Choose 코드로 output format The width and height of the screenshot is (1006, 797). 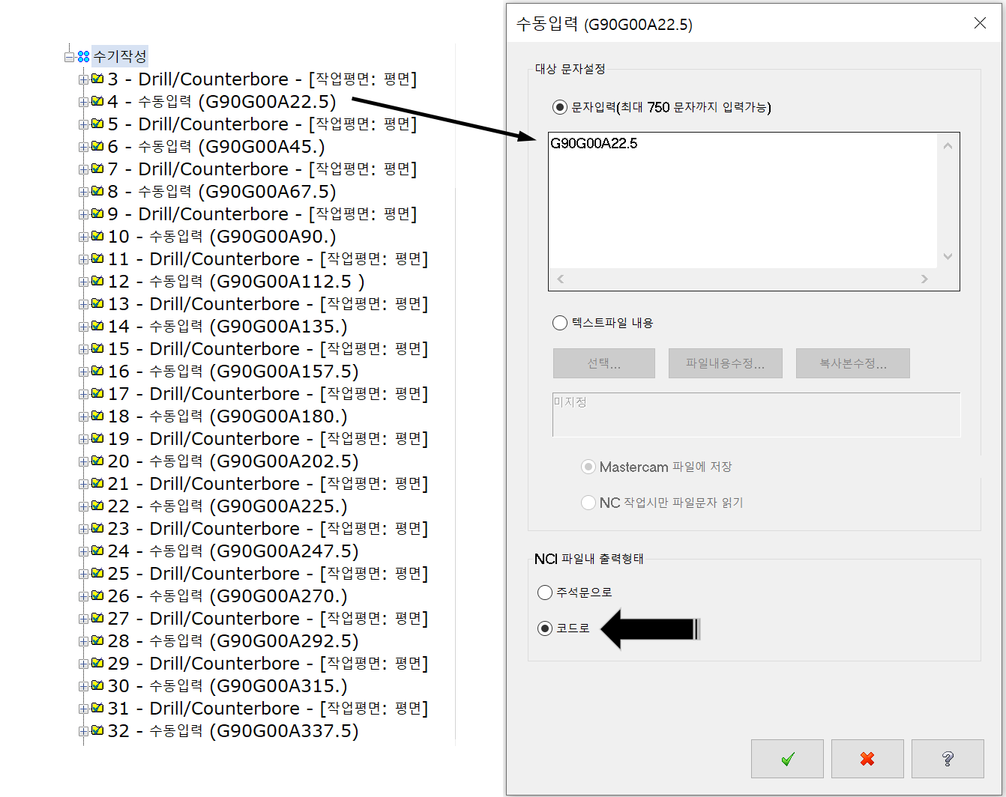point(545,628)
